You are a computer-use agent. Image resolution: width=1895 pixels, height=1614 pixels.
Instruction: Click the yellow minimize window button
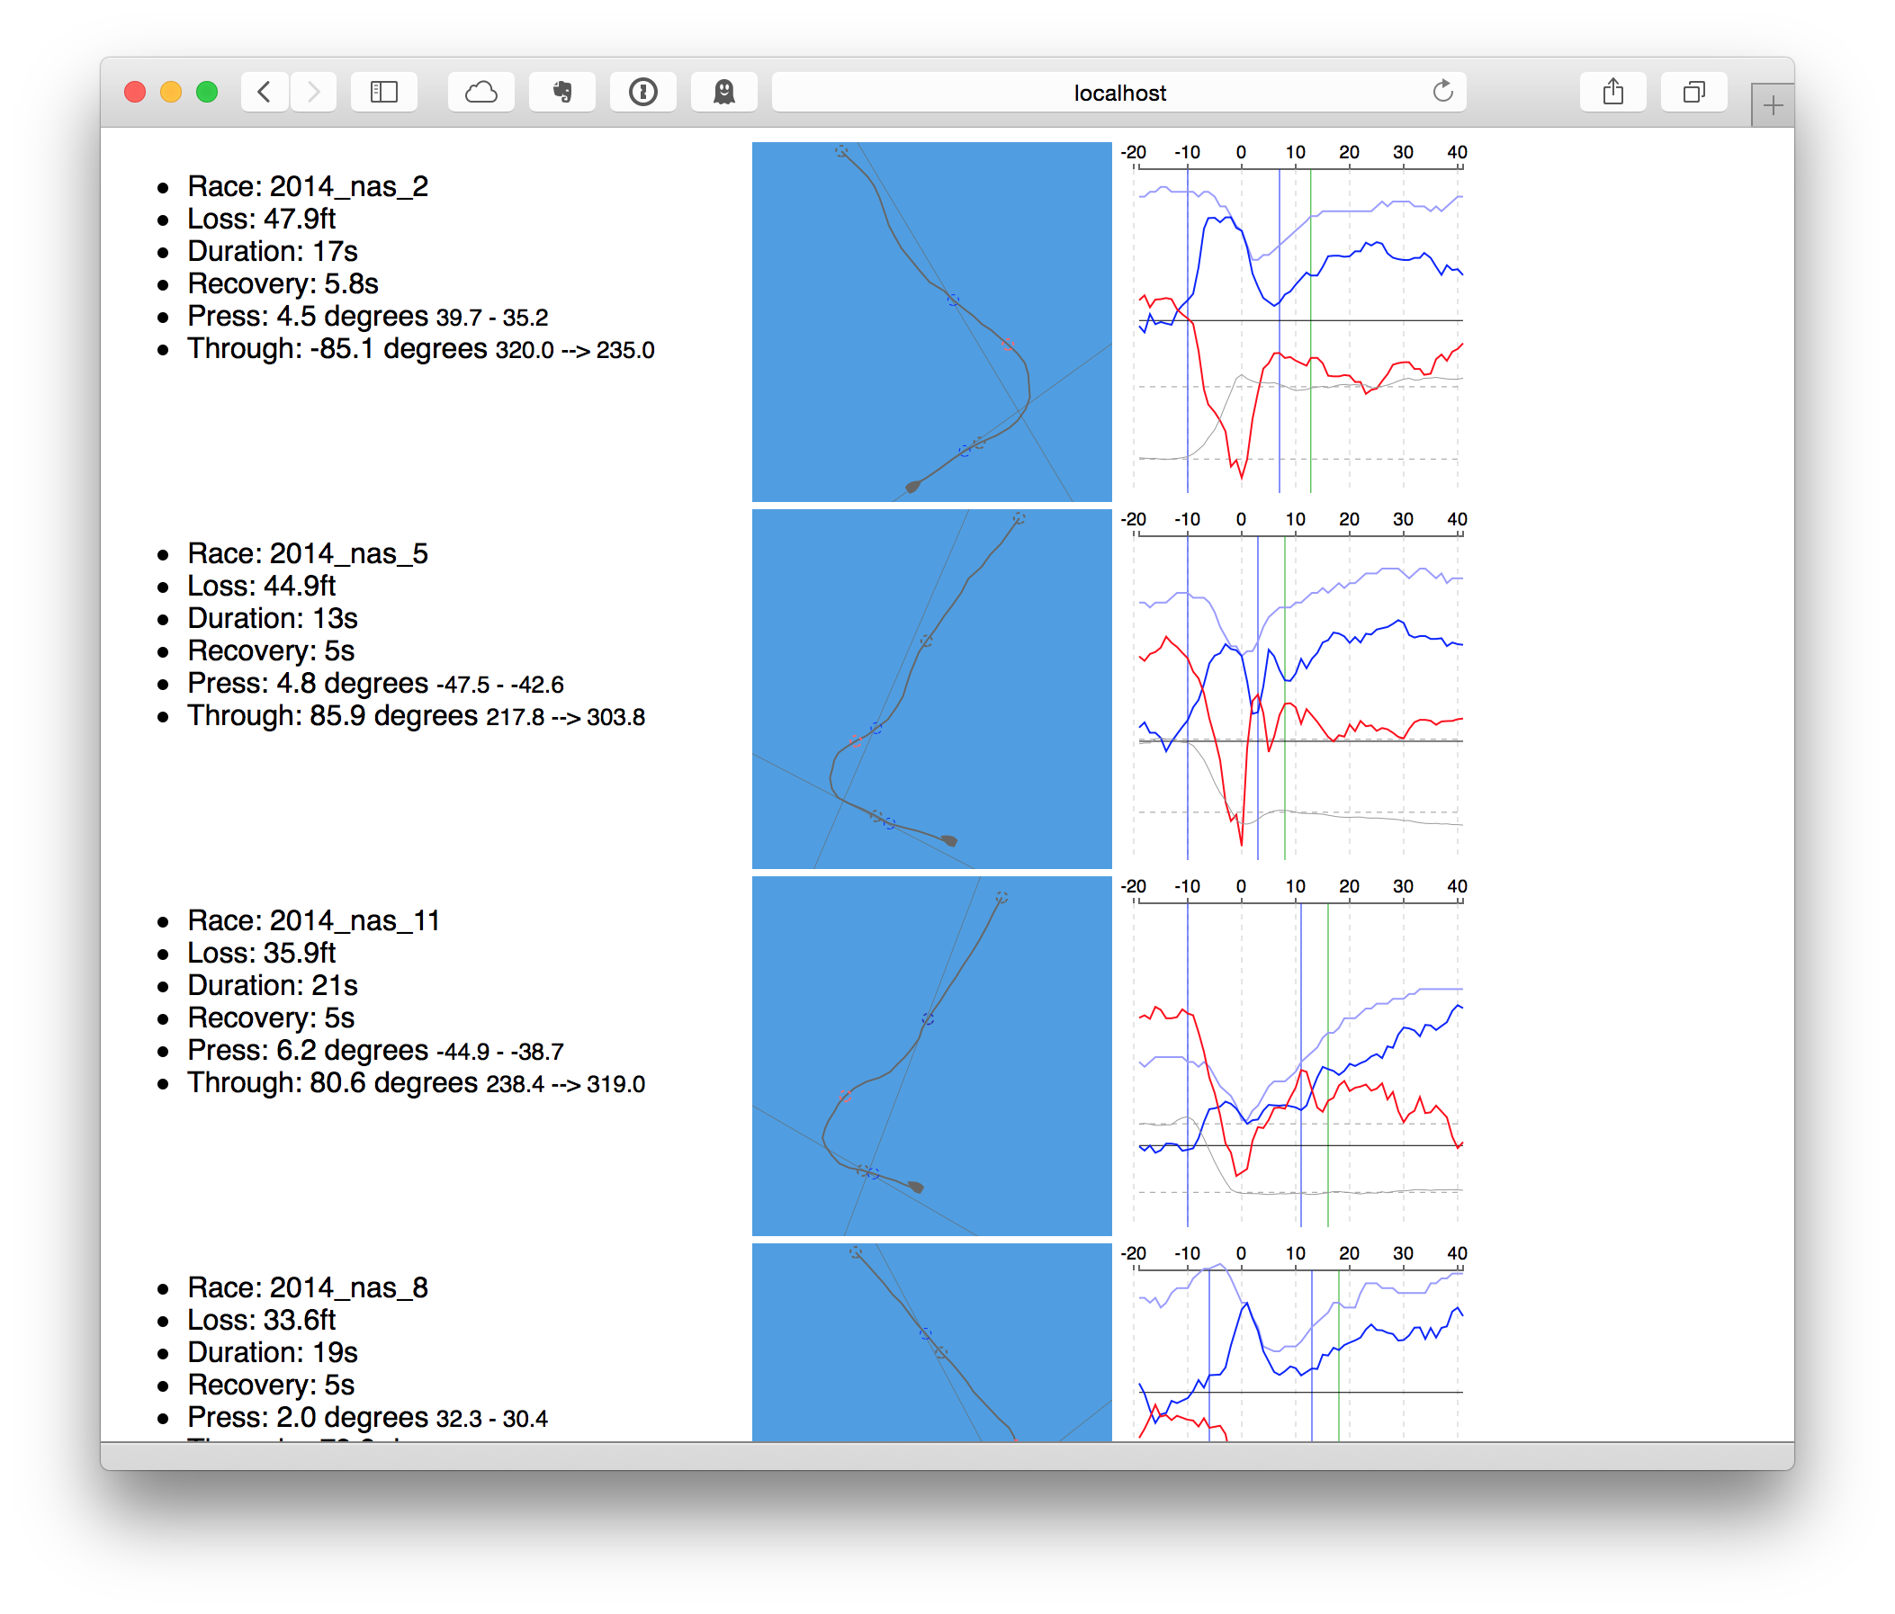click(x=171, y=93)
